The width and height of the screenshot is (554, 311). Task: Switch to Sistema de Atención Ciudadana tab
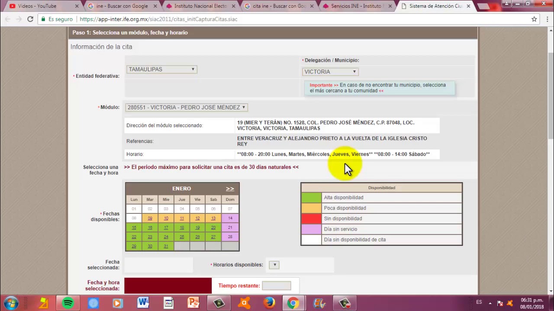click(x=436, y=6)
